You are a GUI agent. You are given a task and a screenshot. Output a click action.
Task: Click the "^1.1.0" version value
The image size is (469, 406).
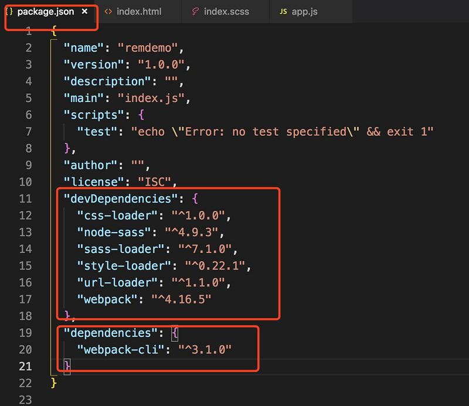coord(198,282)
